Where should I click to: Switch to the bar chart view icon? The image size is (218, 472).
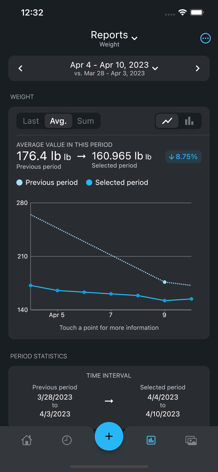pos(189,121)
